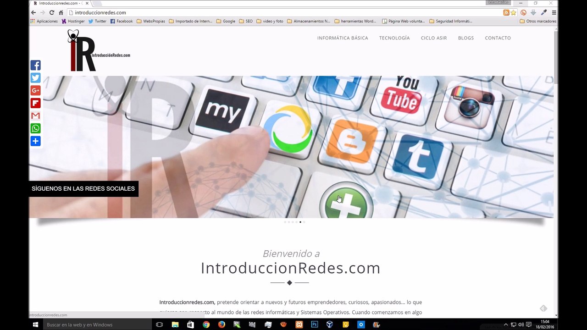Share page via Gmail sidebar icon
The image size is (587, 330).
pos(35,115)
